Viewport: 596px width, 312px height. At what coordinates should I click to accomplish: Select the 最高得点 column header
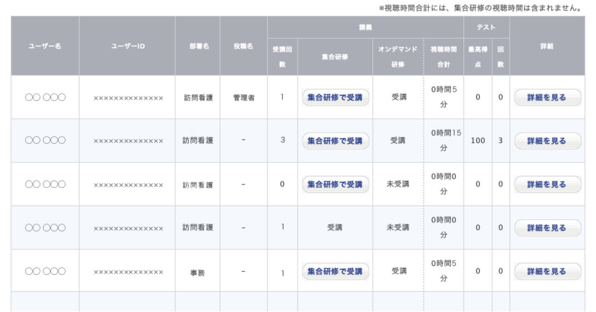tap(478, 57)
